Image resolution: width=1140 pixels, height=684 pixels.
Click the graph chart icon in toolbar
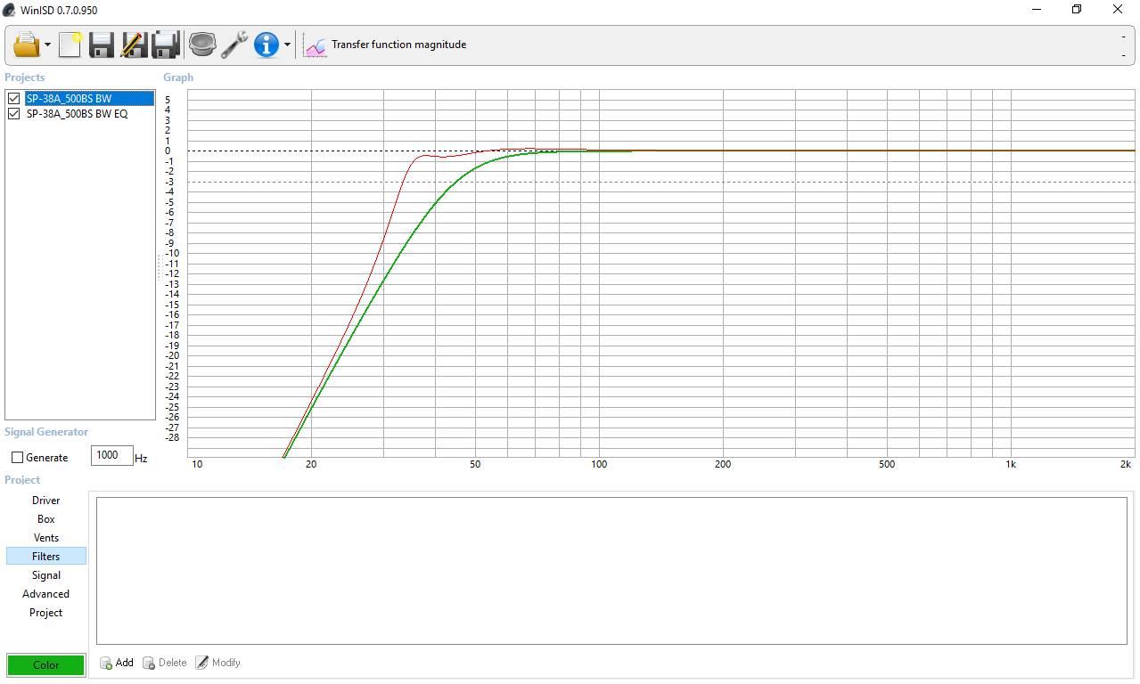[316, 45]
